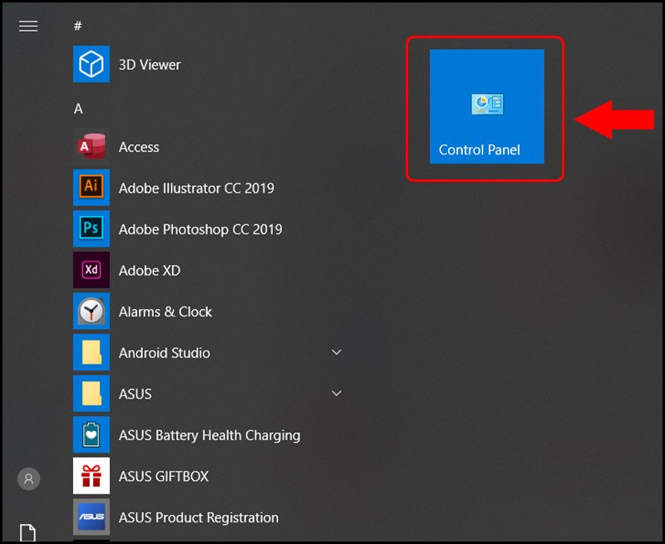Expand the ASUS app group

337,393
